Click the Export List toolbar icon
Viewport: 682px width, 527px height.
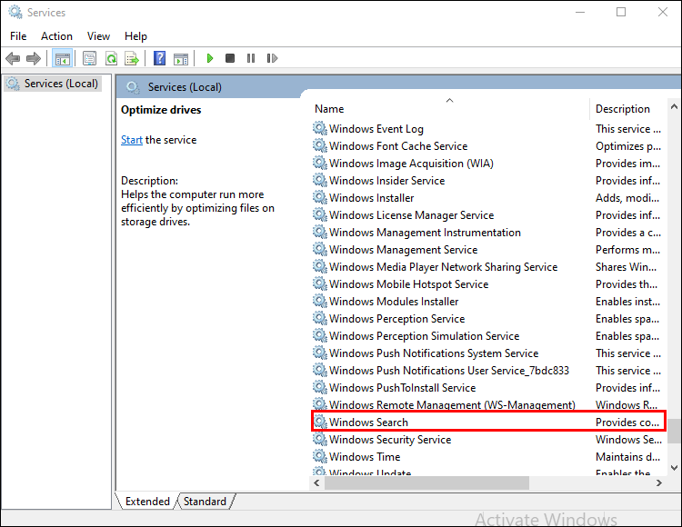point(132,58)
